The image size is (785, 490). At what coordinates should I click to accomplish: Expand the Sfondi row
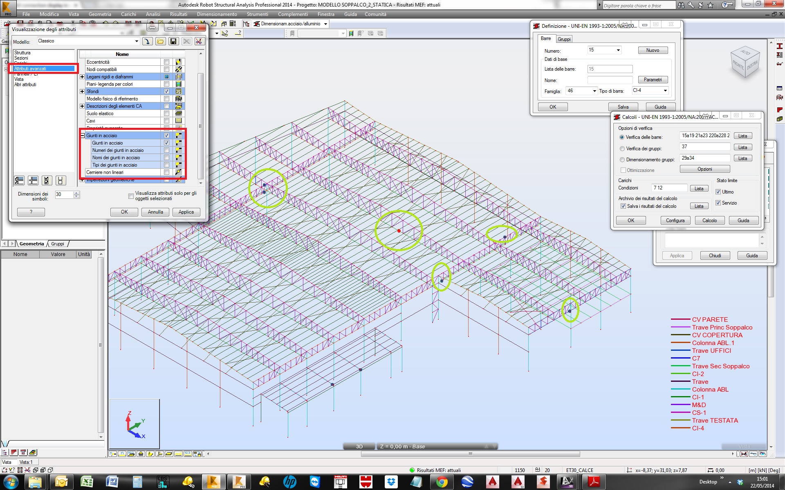pos(82,91)
